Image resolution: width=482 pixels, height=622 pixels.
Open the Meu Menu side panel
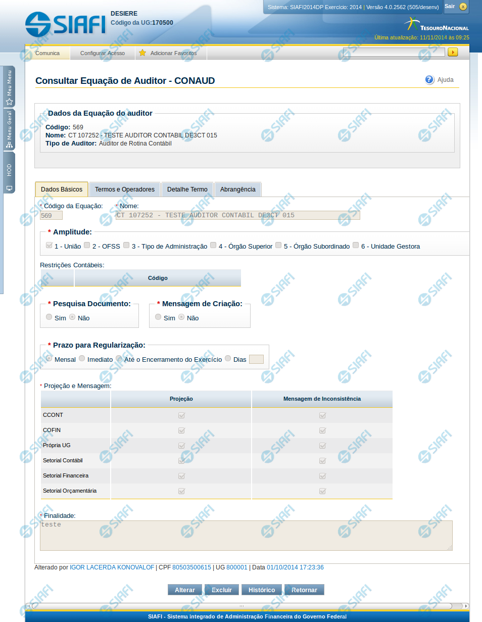[x=9, y=86]
